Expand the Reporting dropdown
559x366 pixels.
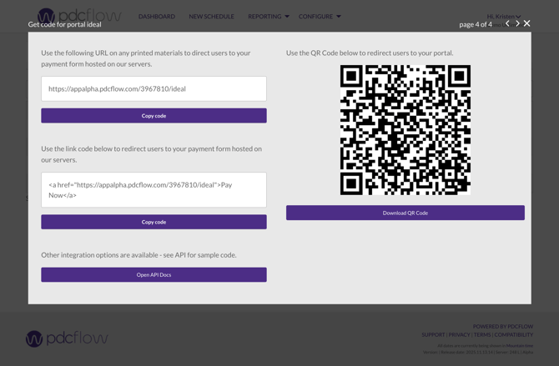point(269,17)
